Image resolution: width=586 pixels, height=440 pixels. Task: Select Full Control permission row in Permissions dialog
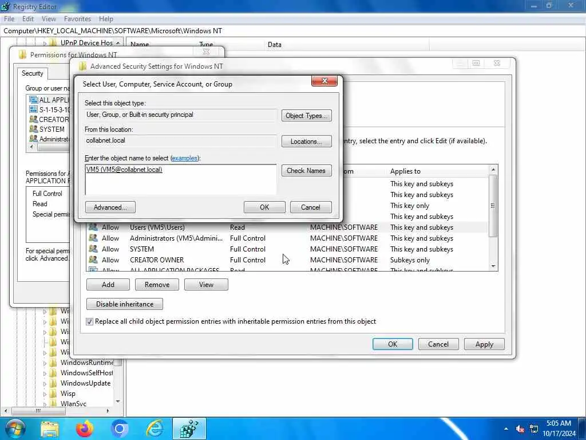[x=47, y=194]
